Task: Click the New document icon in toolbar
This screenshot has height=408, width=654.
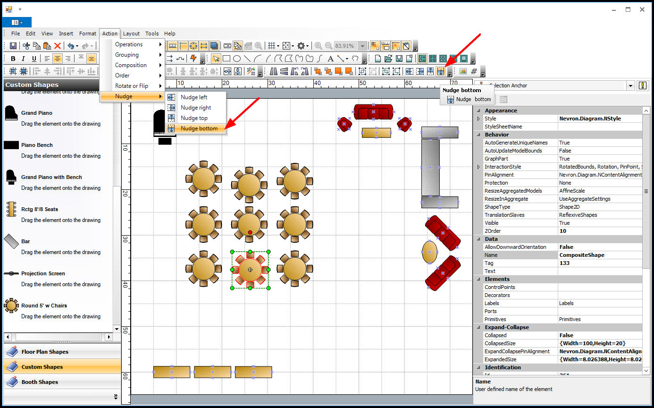Action: tap(378, 59)
